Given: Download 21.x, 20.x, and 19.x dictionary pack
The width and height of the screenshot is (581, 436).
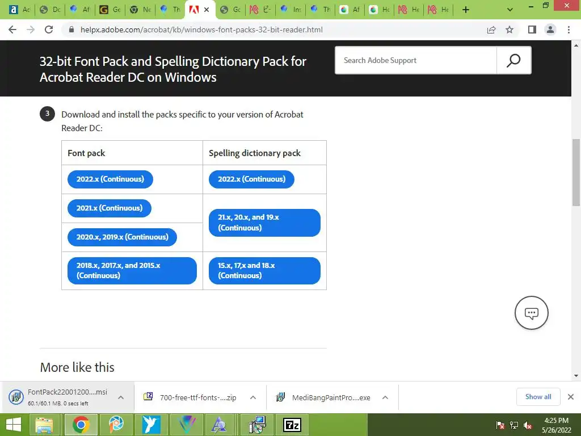Looking at the screenshot, I should pos(264,223).
